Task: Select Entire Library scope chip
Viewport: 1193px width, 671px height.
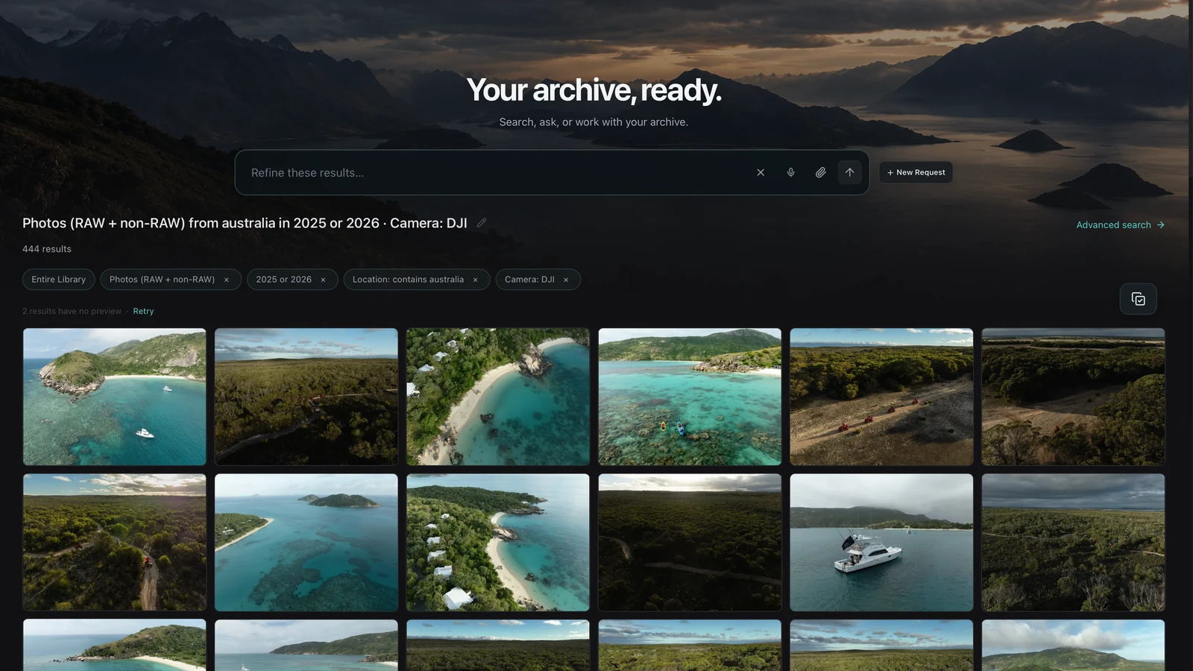Action: tap(58, 280)
